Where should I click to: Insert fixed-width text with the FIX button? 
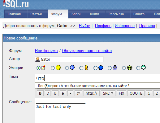tap(121, 93)
